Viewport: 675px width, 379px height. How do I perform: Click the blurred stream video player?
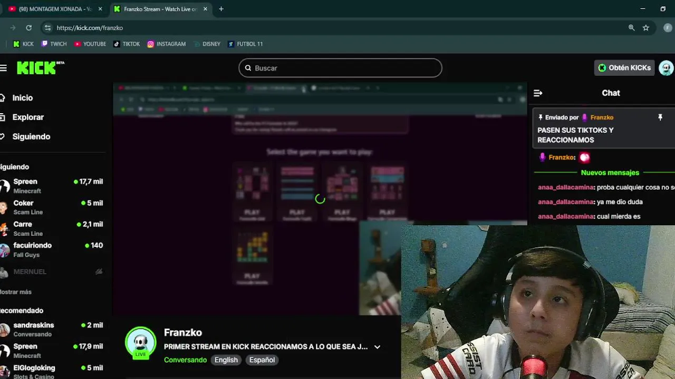point(320,199)
